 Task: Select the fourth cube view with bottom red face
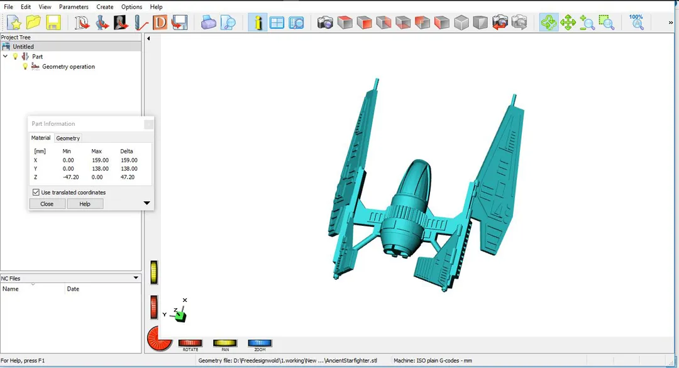(403, 23)
